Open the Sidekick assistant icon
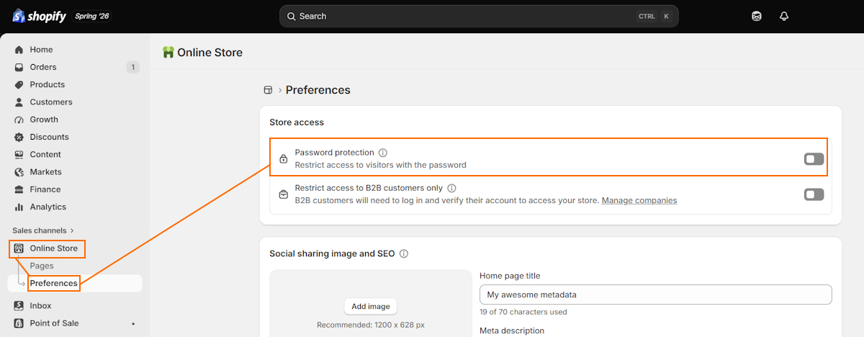This screenshot has width=864, height=337. coord(757,16)
